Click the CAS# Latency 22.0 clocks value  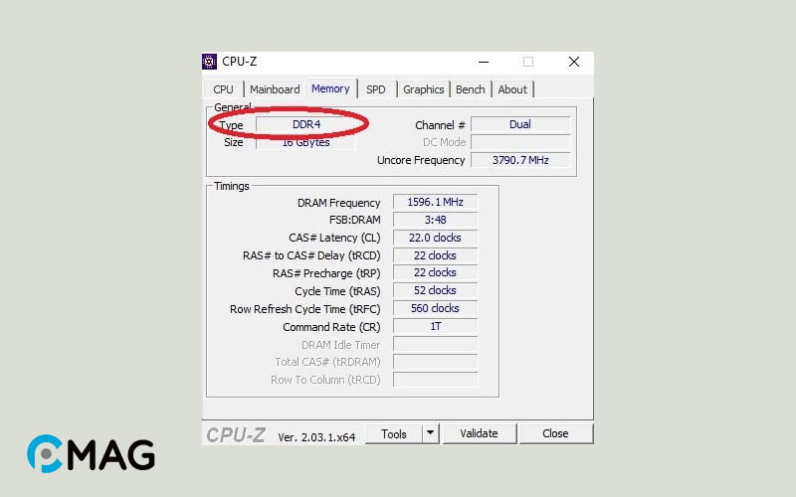coord(435,238)
